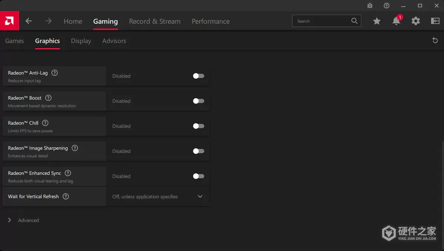Show help for Wait for Vertical Refresh
Viewport: 444px width, 251px height.
[x=65, y=197]
